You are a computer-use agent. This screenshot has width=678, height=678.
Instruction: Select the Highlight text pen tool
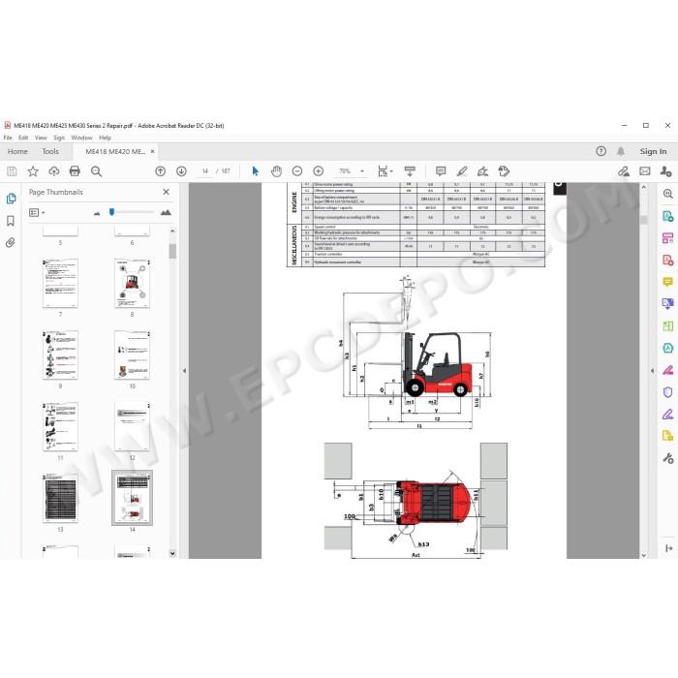(x=462, y=171)
